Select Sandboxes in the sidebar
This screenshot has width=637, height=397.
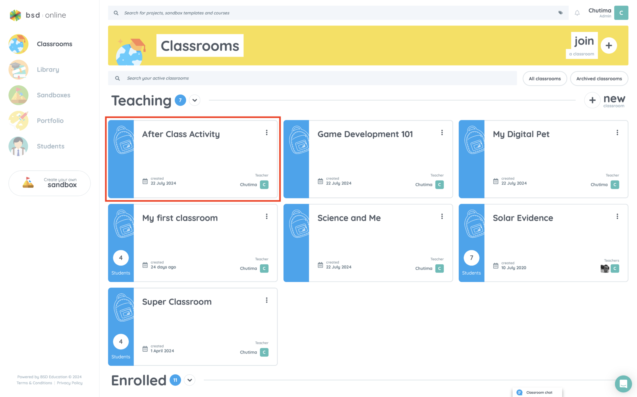(53, 95)
